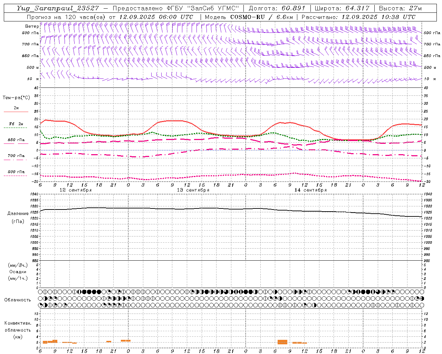The image size is (442, 354).
Task: Click the Долгота: 60.891 value
Action: [277, 8]
